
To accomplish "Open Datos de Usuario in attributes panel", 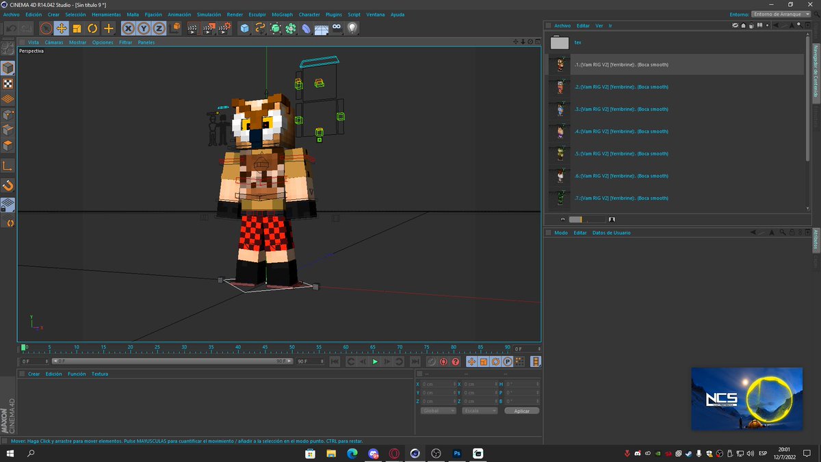I will pyautogui.click(x=612, y=233).
